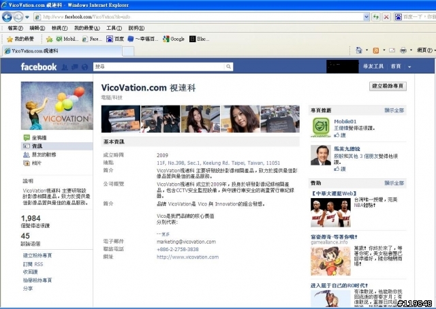Expand the Facebook account dropdown arrow
This screenshot has width=436, height=309.
pyautogui.click(x=409, y=67)
